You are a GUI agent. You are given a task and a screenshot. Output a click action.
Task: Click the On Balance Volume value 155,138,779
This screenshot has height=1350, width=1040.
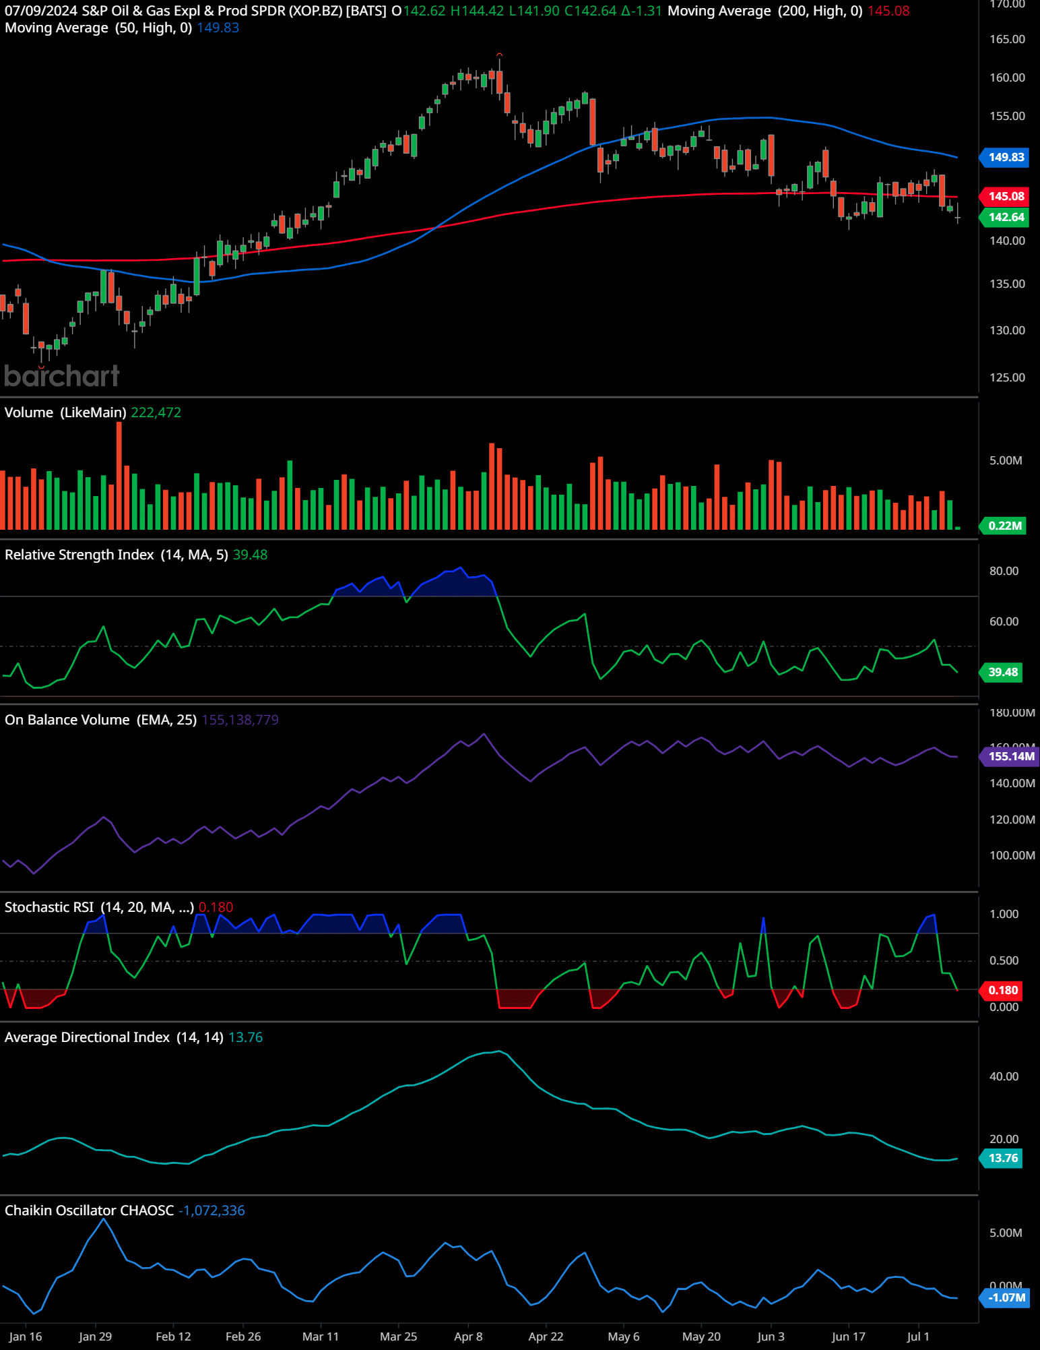[x=240, y=720]
